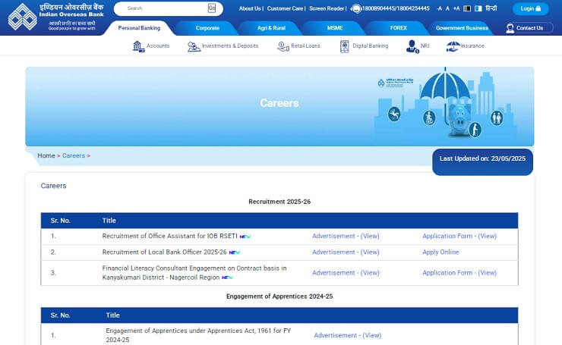This screenshot has width=562, height=345.
Task: View application form for Office Assistant RSETI
Action: click(459, 237)
